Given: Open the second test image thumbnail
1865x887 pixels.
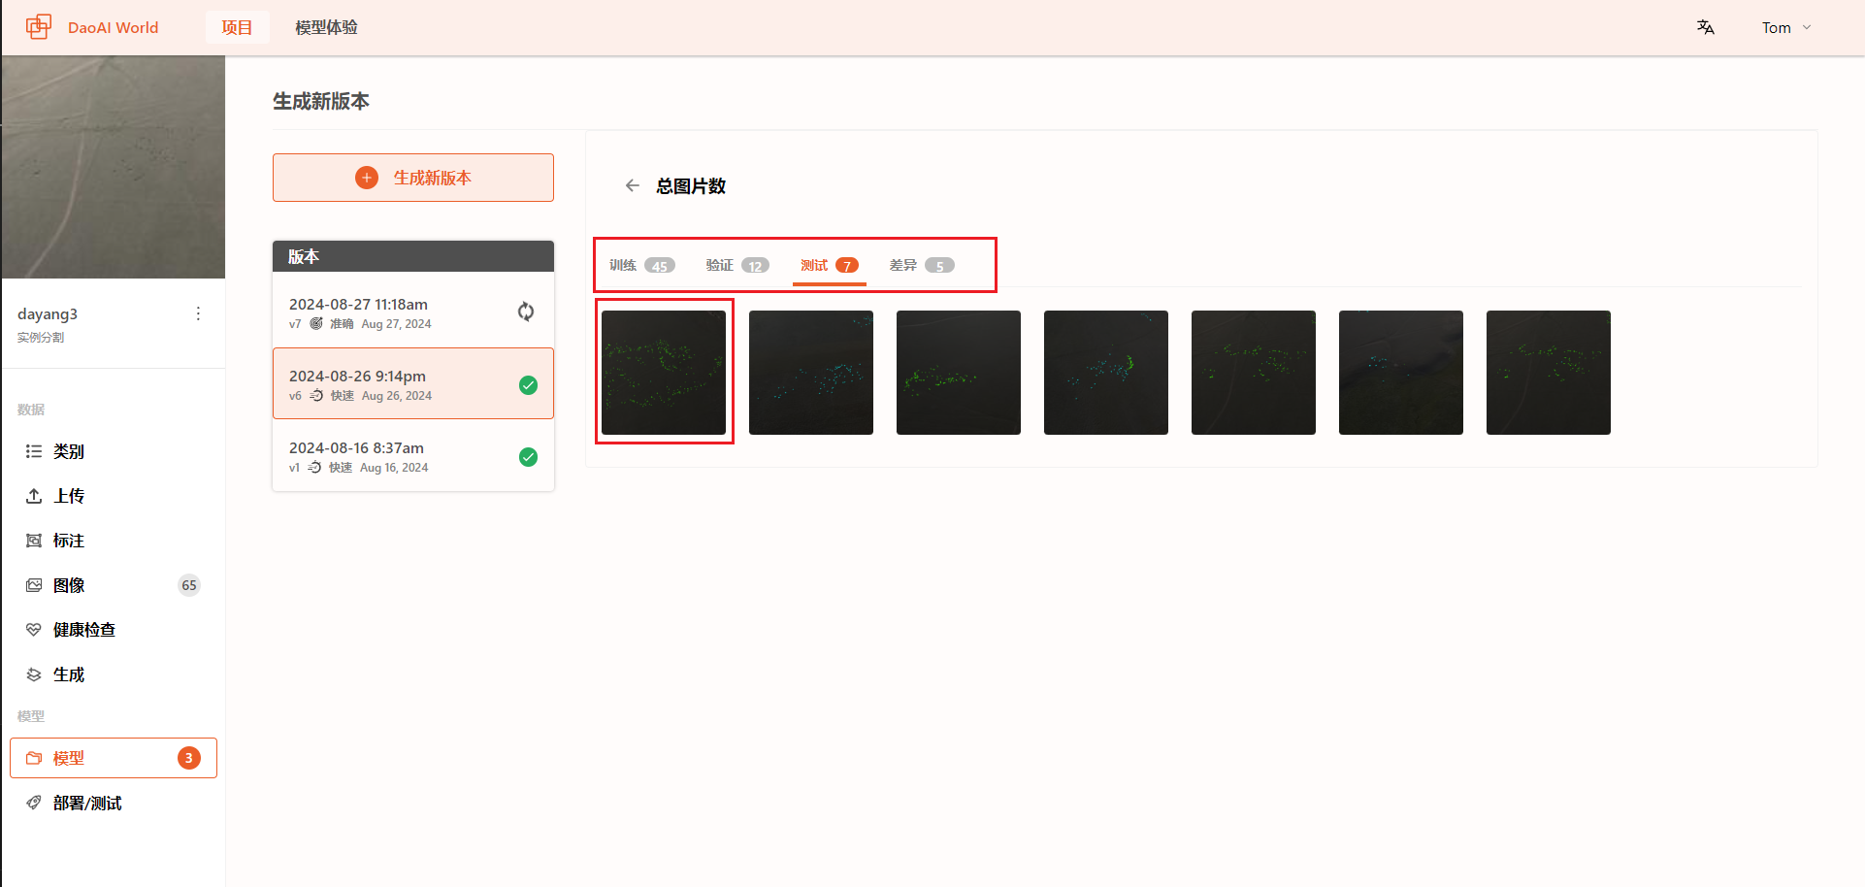Looking at the screenshot, I should click(811, 373).
